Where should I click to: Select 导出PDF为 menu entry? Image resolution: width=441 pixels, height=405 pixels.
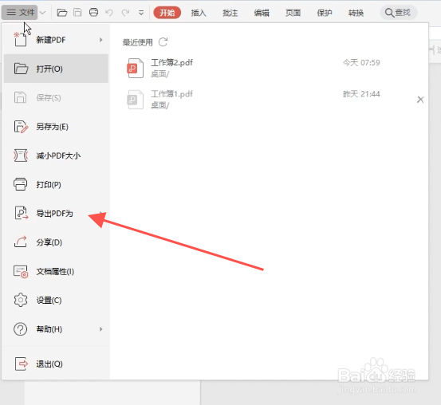click(56, 213)
